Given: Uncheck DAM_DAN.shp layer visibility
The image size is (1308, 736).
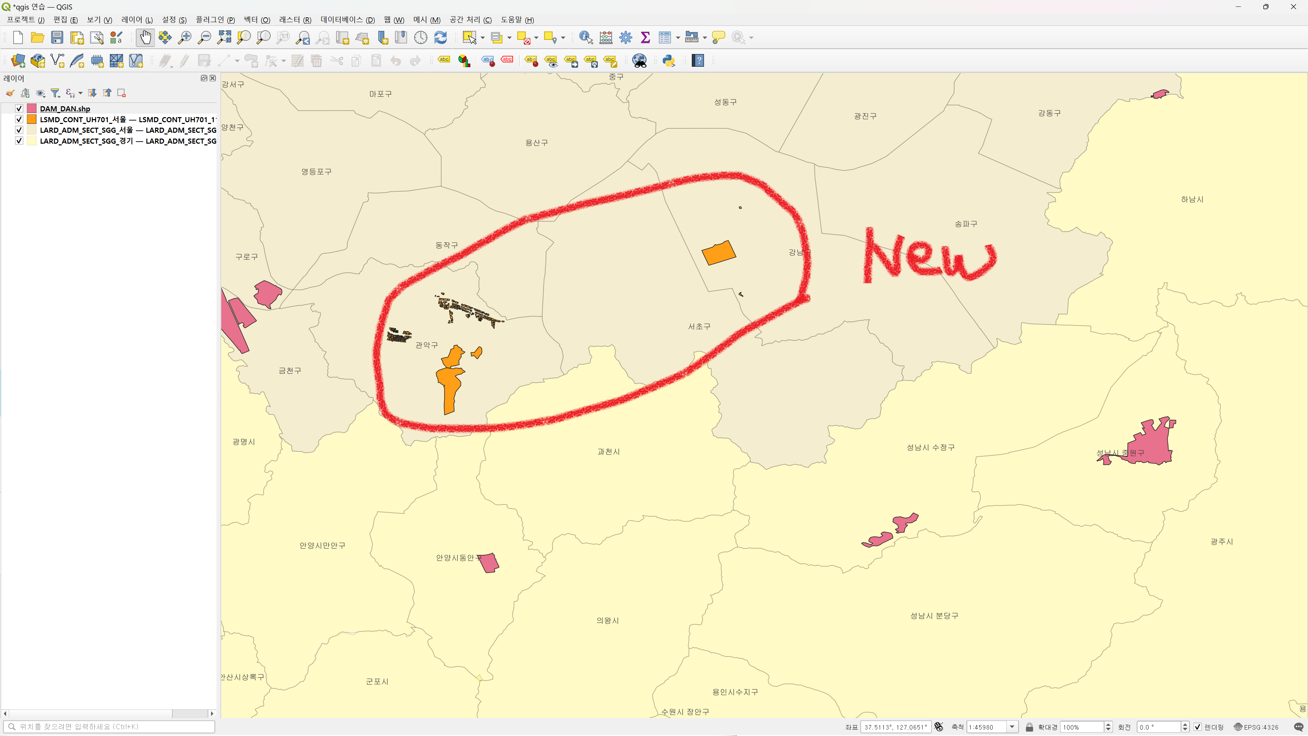Looking at the screenshot, I should click(x=19, y=109).
